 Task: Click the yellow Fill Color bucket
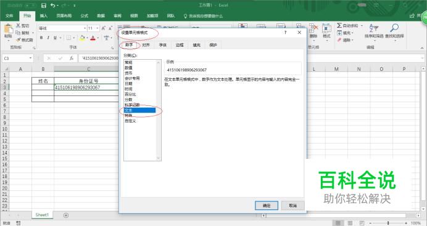82,38
